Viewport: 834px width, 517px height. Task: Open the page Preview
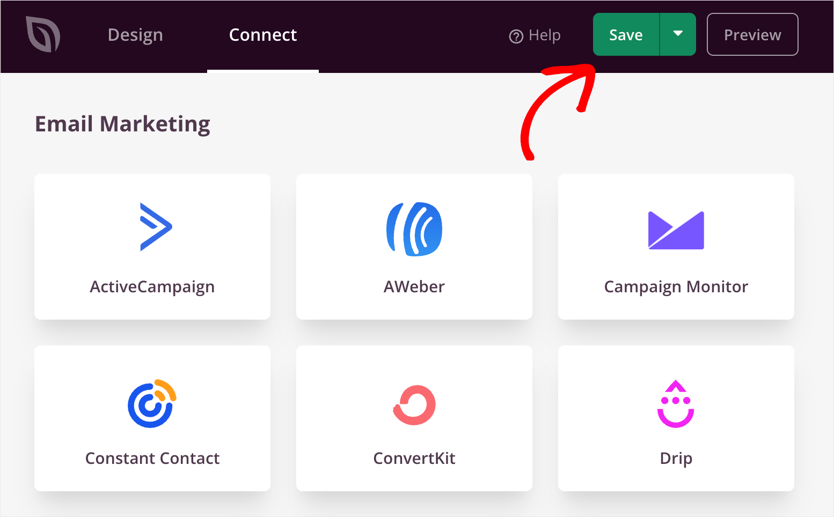click(x=752, y=34)
